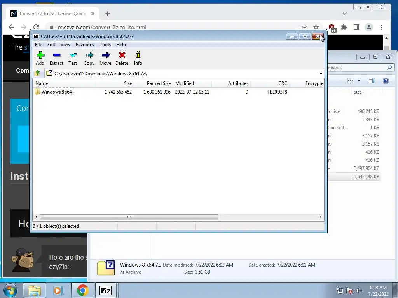Click the scroll right arrow in 7-Zip
Viewport: 398px width, 298px height.
[x=320, y=217]
